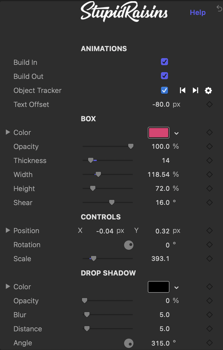The height and width of the screenshot is (350, 223).
Task: Click the Box Opacity slider handle
Action: (x=131, y=146)
